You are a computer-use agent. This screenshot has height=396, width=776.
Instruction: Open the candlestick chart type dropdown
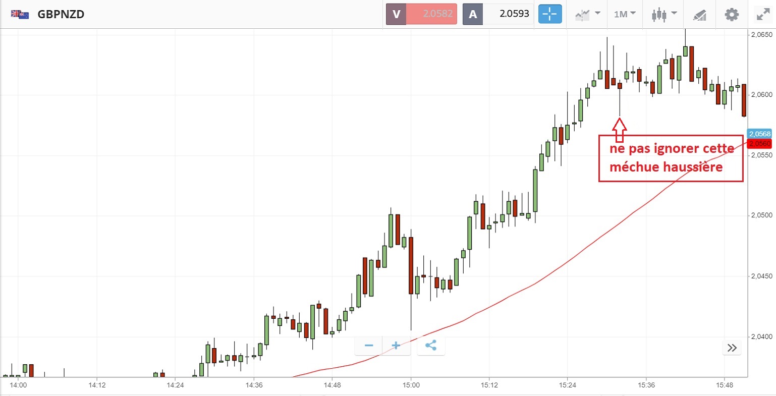point(664,14)
